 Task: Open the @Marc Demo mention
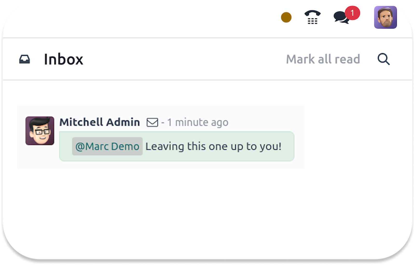[107, 147]
